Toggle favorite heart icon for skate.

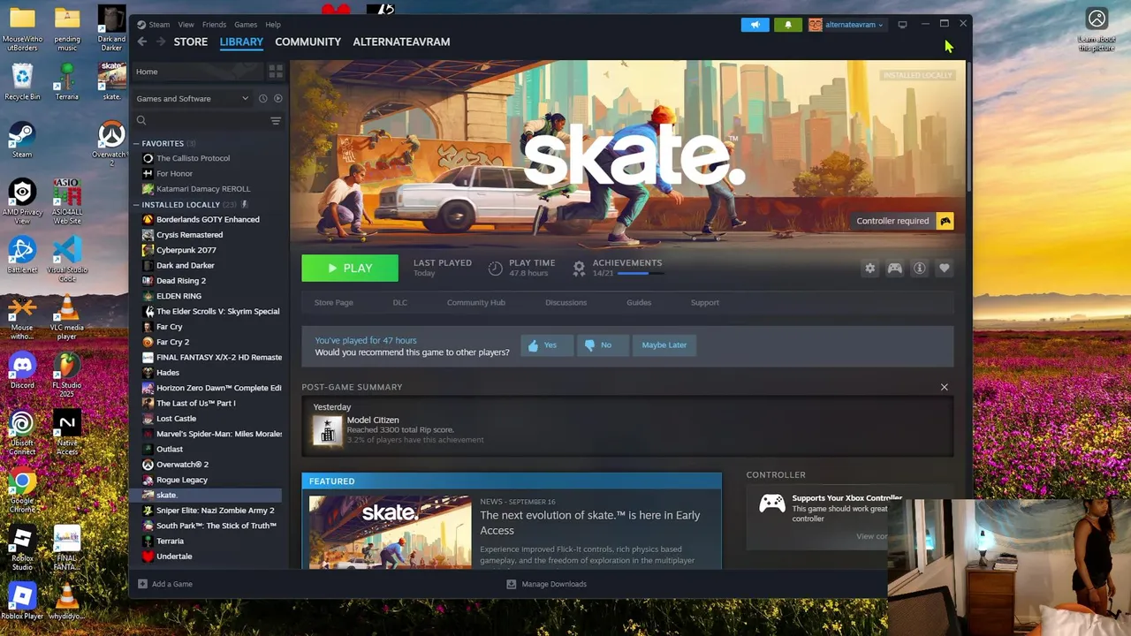click(x=945, y=269)
